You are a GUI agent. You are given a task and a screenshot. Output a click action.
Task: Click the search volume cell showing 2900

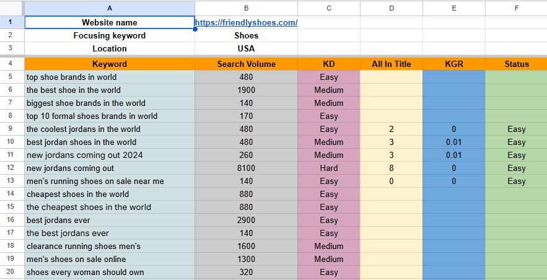pos(246,220)
